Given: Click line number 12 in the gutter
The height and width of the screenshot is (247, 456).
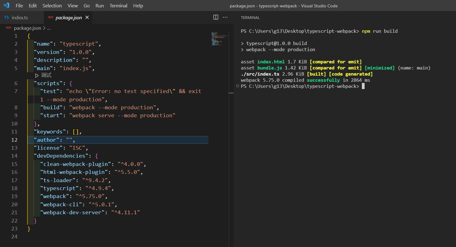Looking at the screenshot, I should (x=14, y=140).
